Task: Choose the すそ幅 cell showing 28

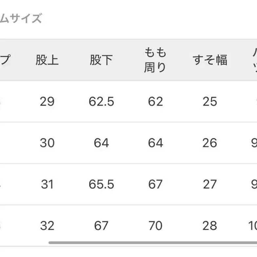Action: click(x=210, y=226)
